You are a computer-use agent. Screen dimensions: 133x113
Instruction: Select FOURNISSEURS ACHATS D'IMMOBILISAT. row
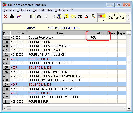pyautogui.click(x=64, y=76)
